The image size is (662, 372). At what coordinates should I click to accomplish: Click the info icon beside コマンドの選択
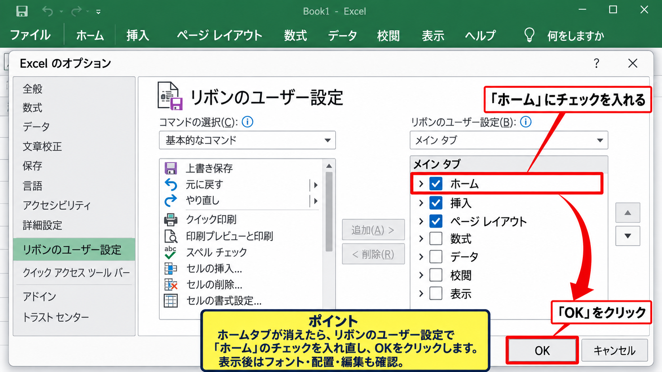pos(247,122)
